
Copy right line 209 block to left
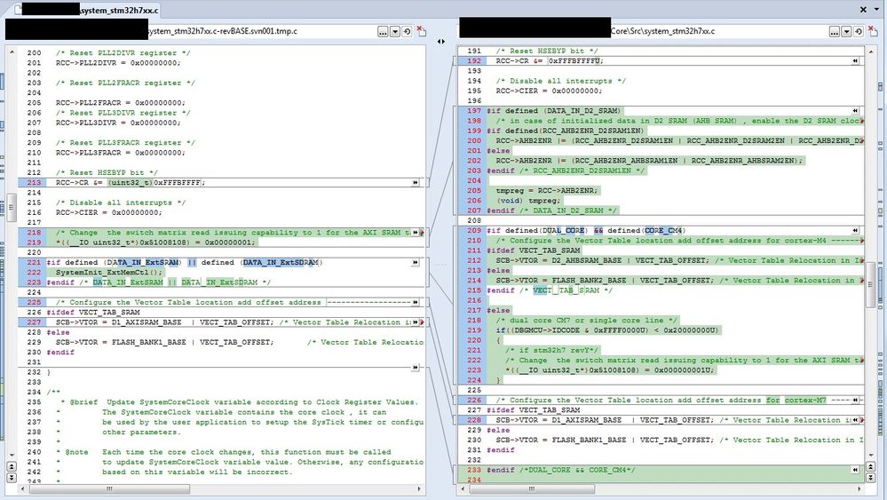855,231
